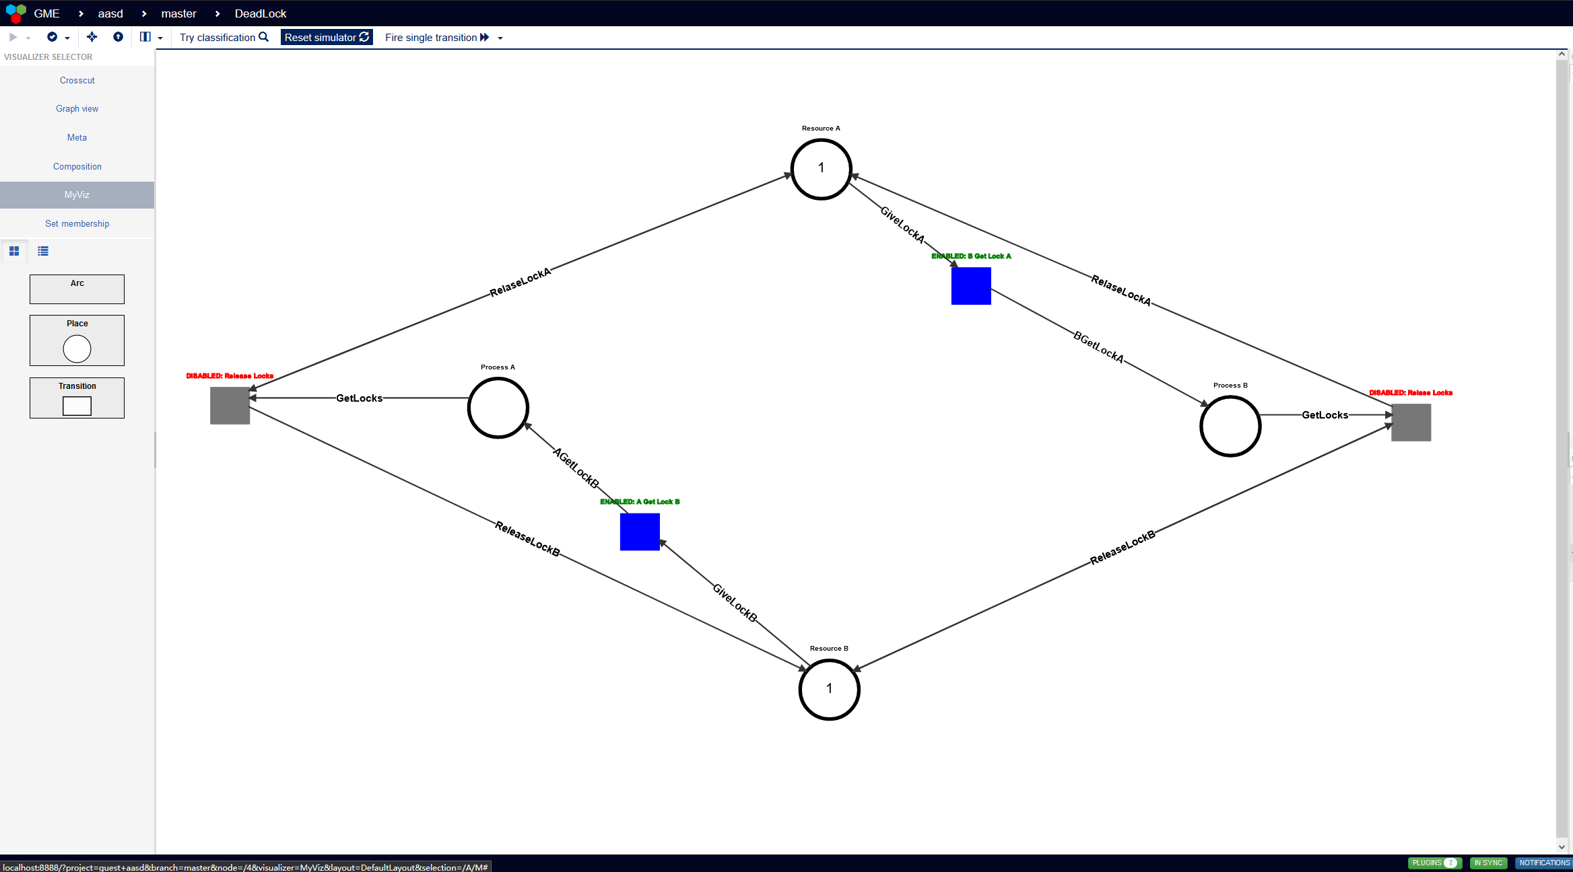Viewport: 1573px width, 872px height.
Task: Open the split-panel layout dropdown arrow
Action: [160, 38]
